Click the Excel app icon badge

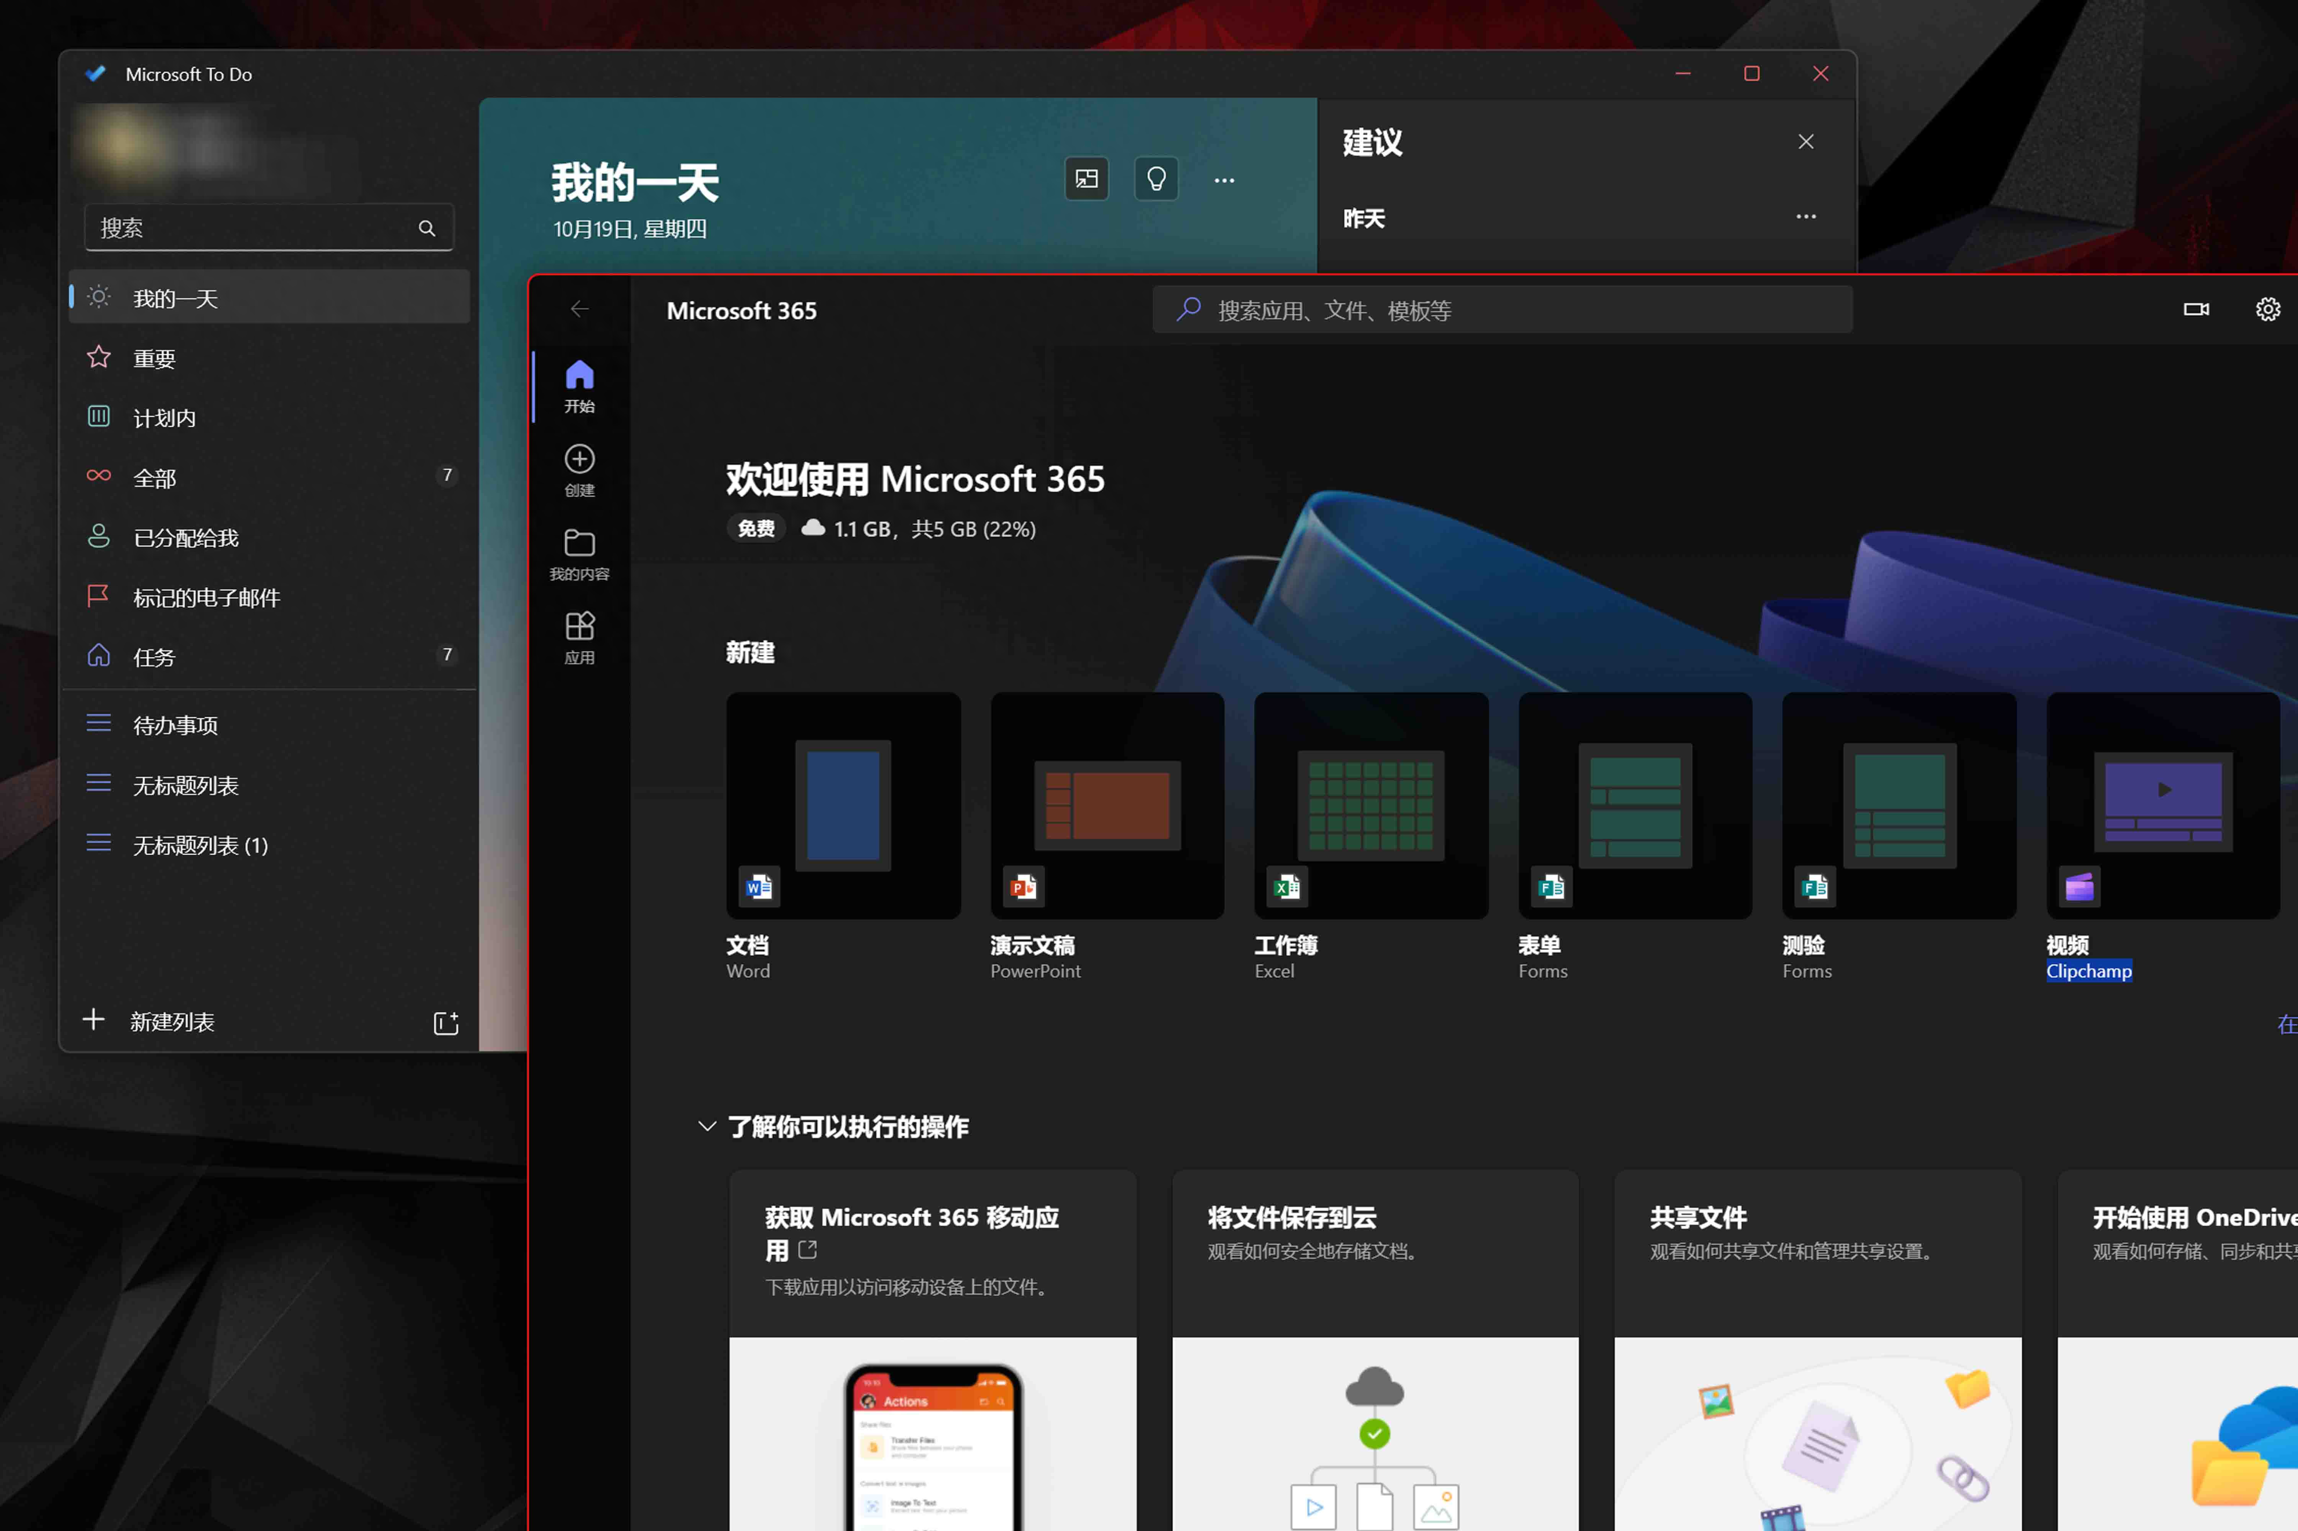(1287, 887)
